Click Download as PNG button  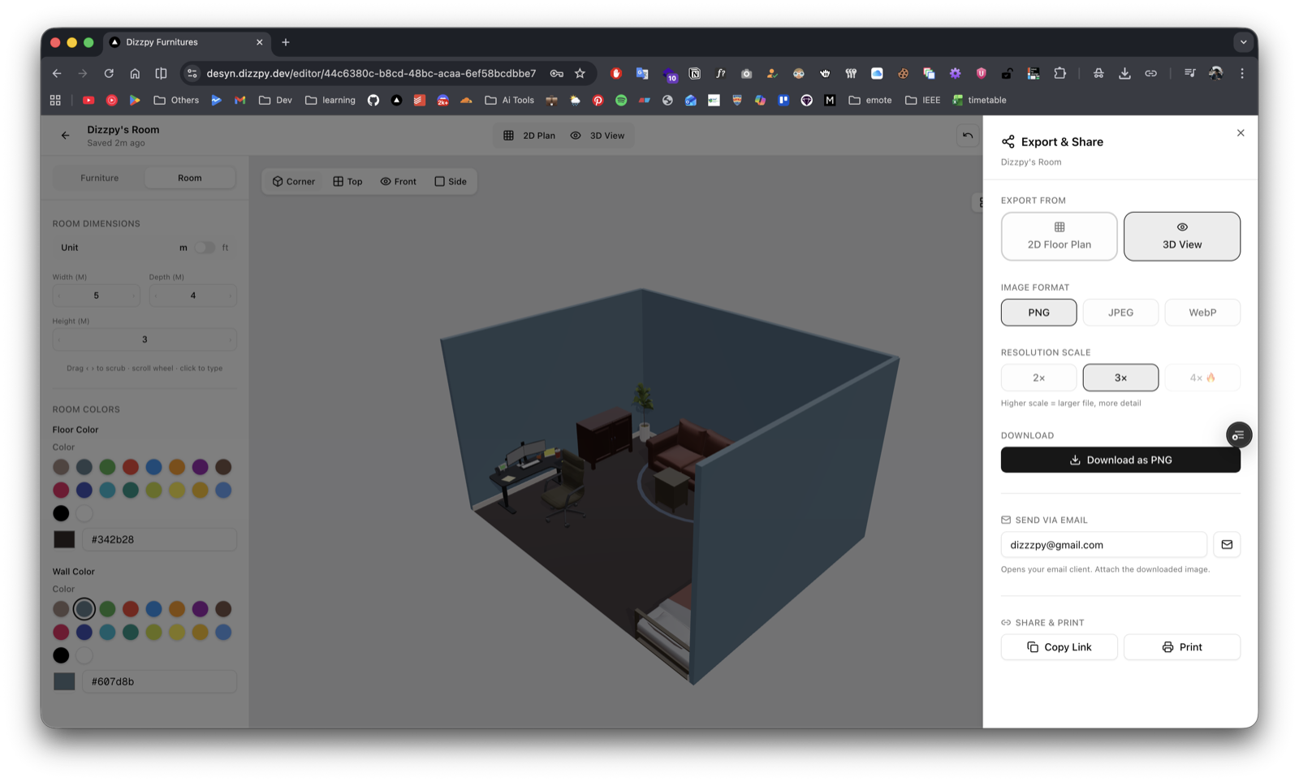point(1120,460)
